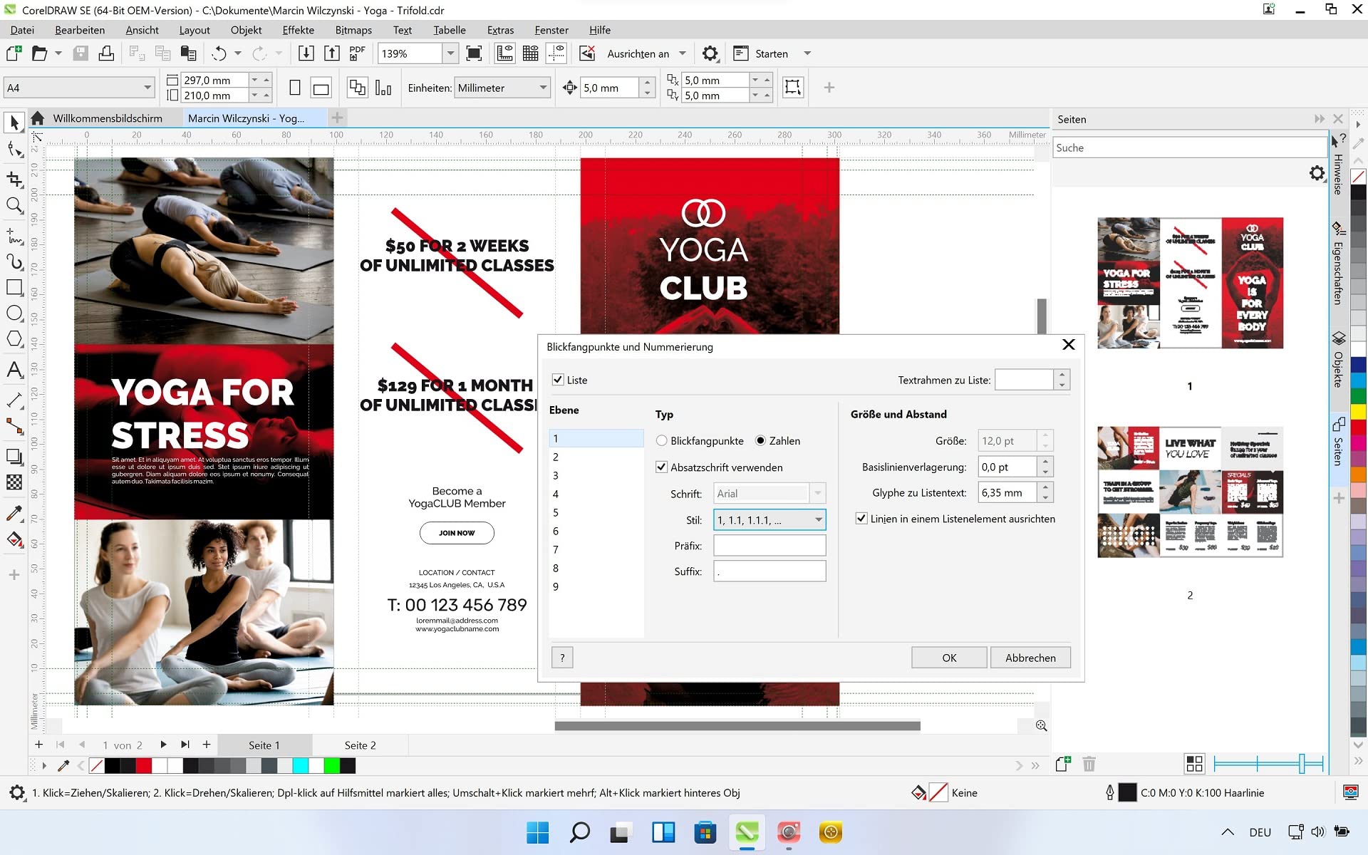Select the Drop Shadow tool
The height and width of the screenshot is (855, 1368).
coord(14,456)
